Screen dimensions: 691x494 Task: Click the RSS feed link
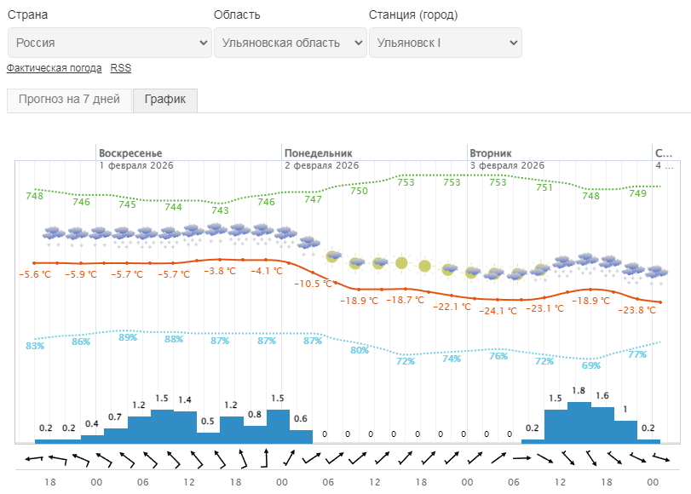tap(121, 68)
